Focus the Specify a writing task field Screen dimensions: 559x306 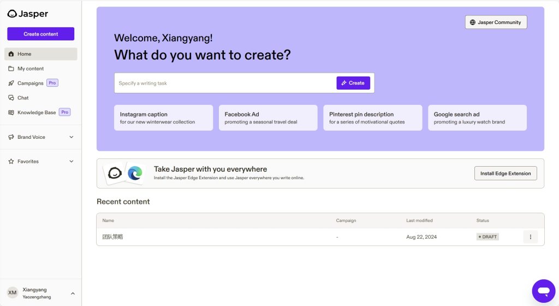point(225,83)
